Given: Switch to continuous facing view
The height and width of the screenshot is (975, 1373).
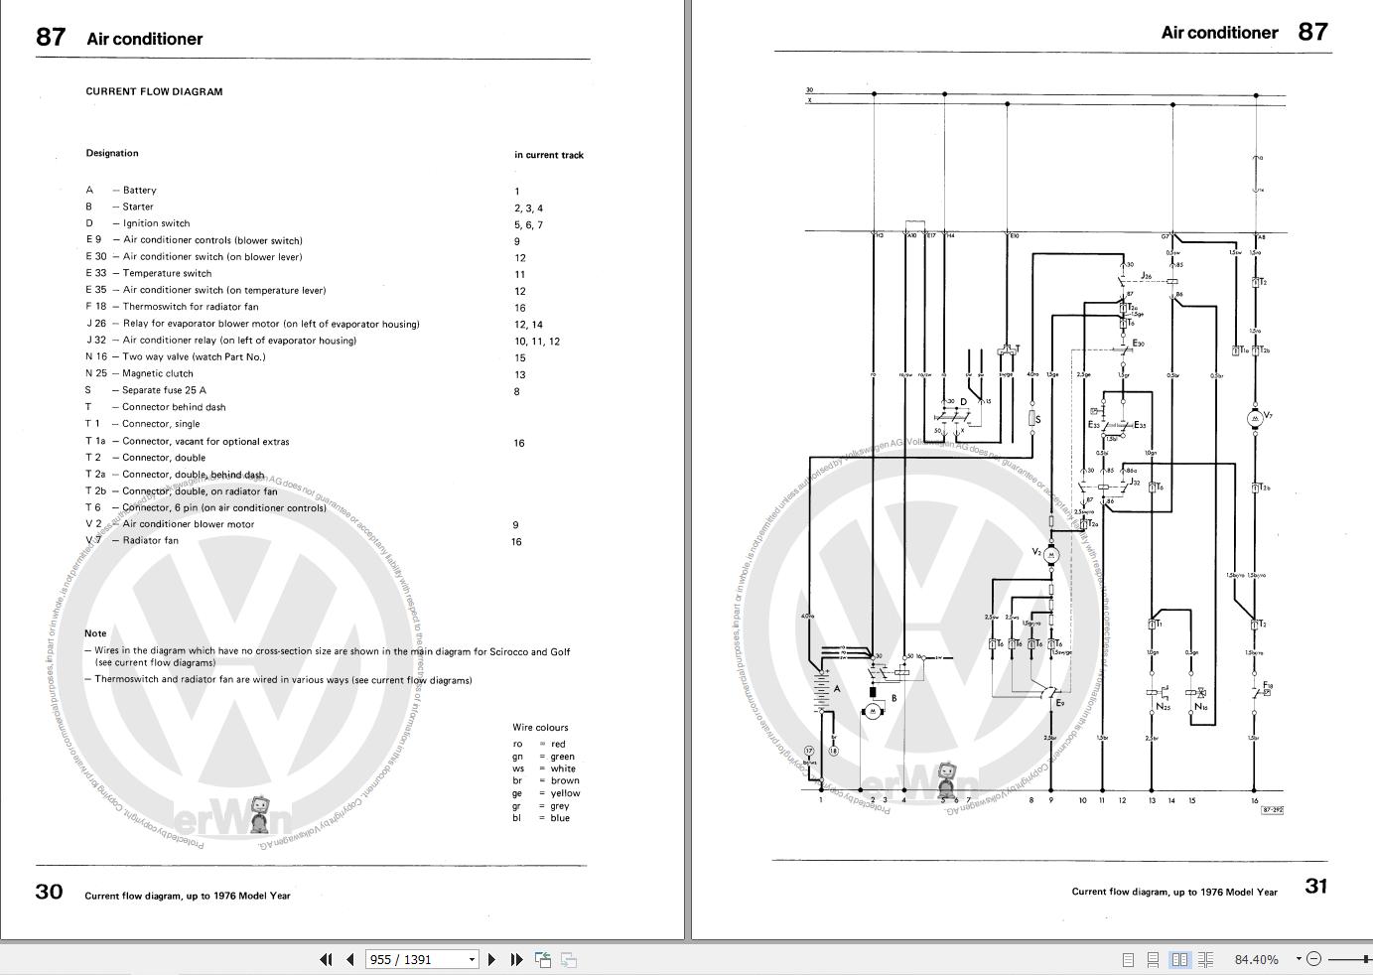Looking at the screenshot, I should (x=1205, y=959).
